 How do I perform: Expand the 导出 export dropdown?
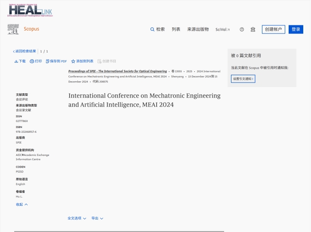click(97, 218)
